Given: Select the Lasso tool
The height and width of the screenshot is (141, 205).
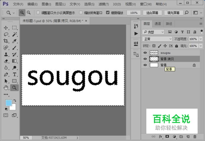Looking at the screenshot, I should coord(6,34).
